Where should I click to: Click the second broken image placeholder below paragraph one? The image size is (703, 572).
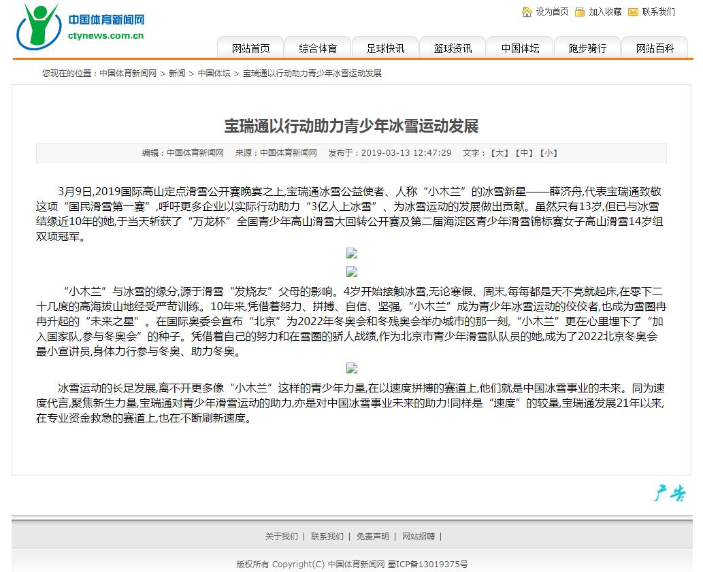[352, 271]
